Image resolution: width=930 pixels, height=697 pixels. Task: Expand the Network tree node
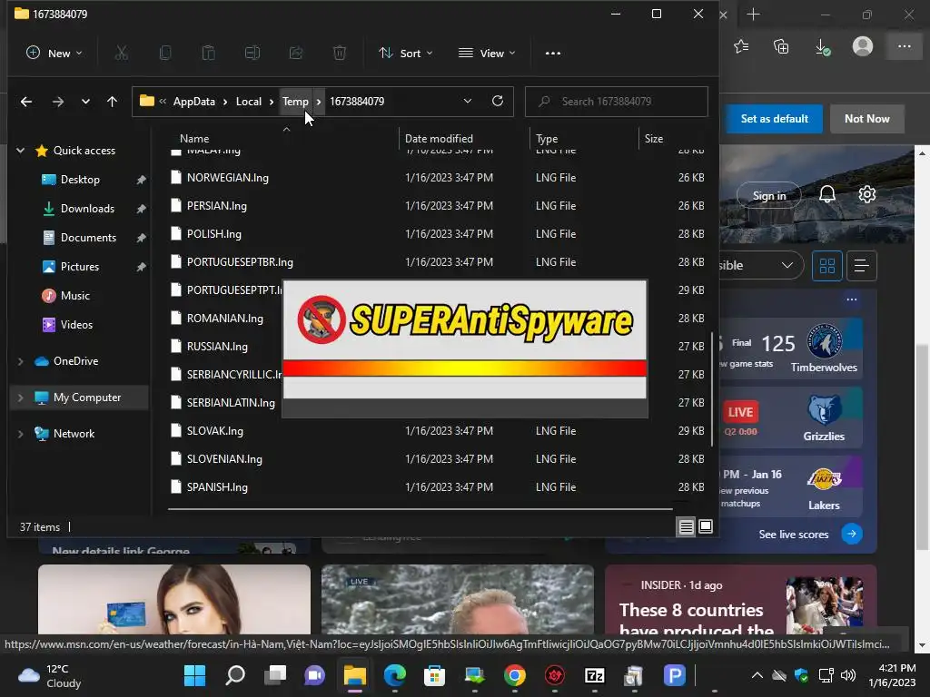click(20, 434)
